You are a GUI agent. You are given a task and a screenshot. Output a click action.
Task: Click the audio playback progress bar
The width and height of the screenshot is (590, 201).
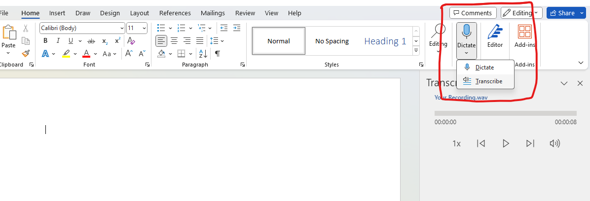point(505,113)
